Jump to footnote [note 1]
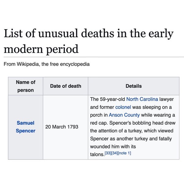The image size is (184, 184). click(x=125, y=153)
